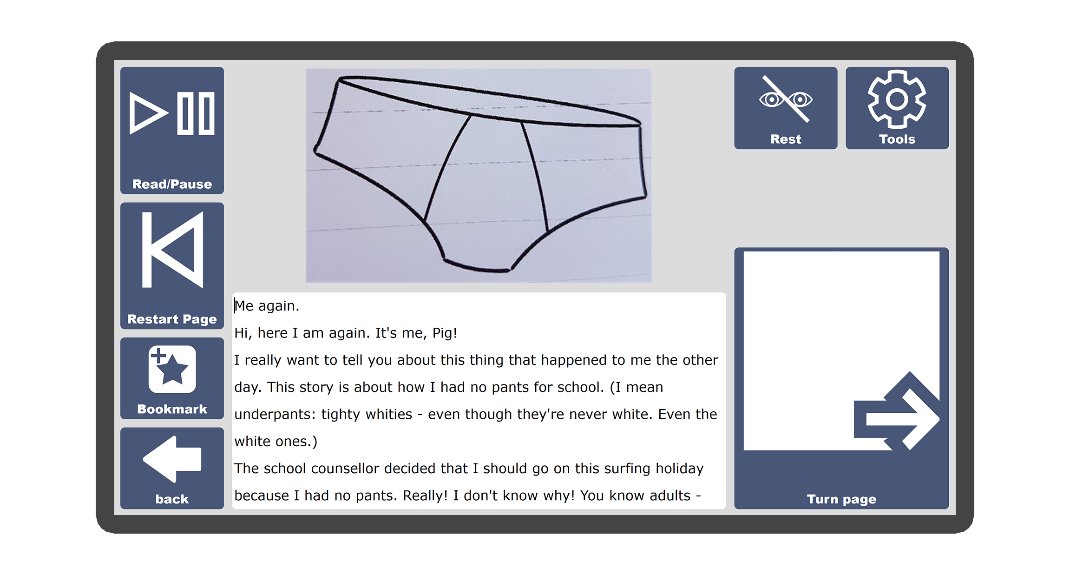Screen dimensions: 1070x575
Task: Click the line "Hi, here I am again. It's me, Pig!"
Action: pos(346,333)
